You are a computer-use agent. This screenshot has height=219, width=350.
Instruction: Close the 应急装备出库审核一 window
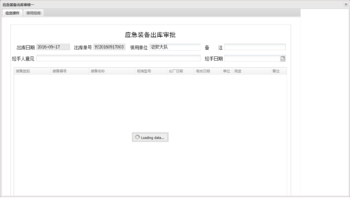click(x=346, y=4)
